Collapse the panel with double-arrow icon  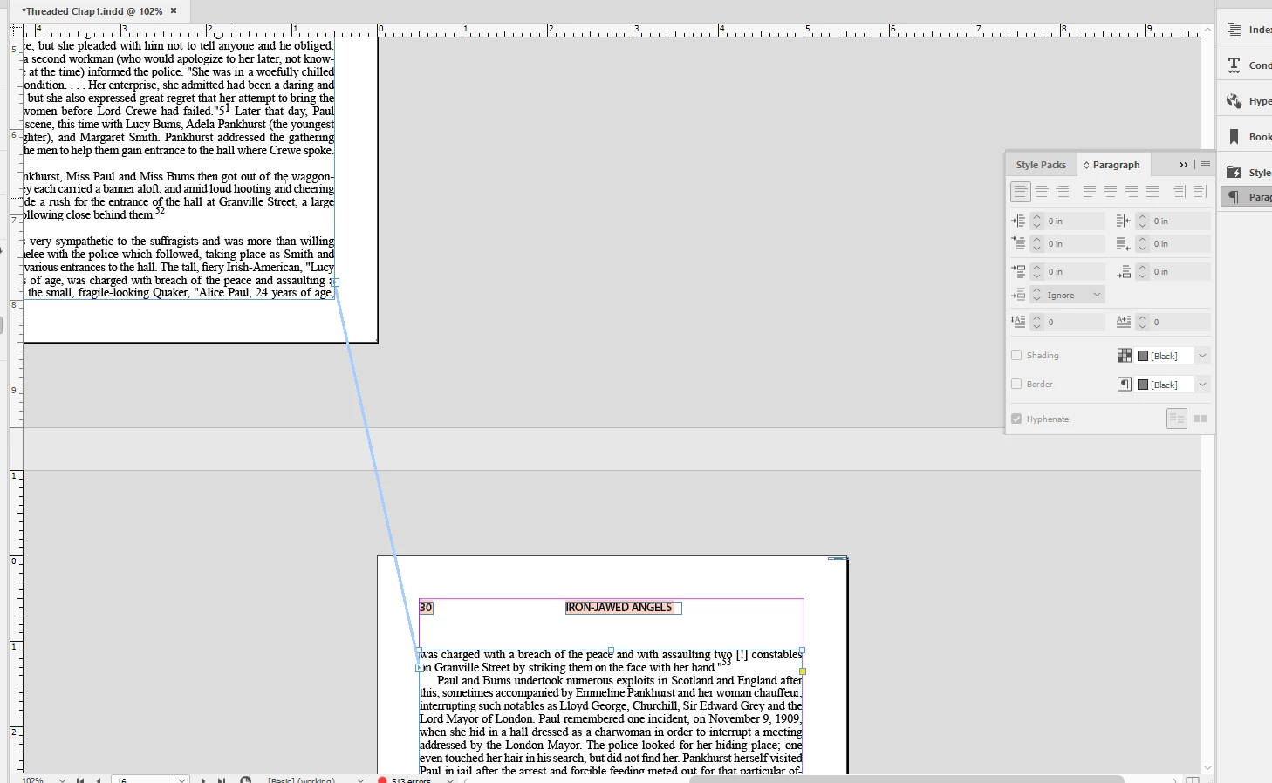click(1184, 165)
